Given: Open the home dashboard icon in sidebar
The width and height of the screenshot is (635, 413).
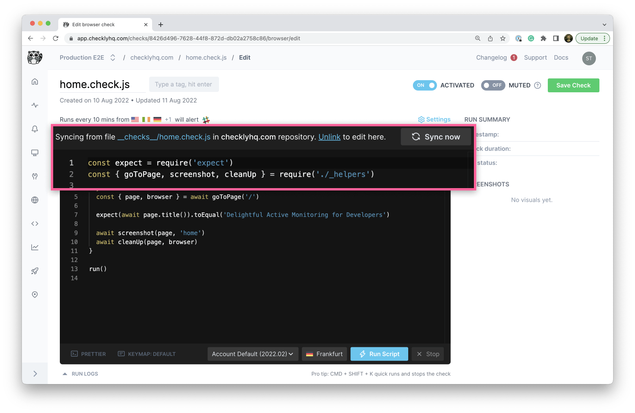Looking at the screenshot, I should [x=35, y=81].
